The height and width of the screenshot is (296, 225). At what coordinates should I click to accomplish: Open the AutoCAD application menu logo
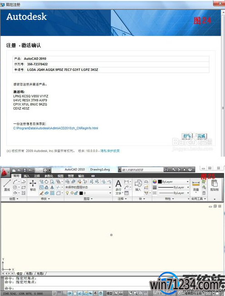pyautogui.click(x=5, y=172)
